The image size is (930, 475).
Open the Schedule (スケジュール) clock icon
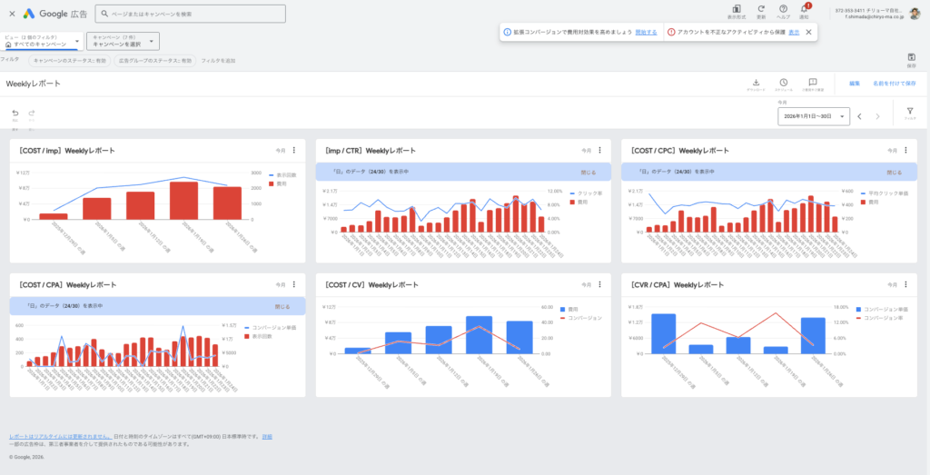[784, 83]
